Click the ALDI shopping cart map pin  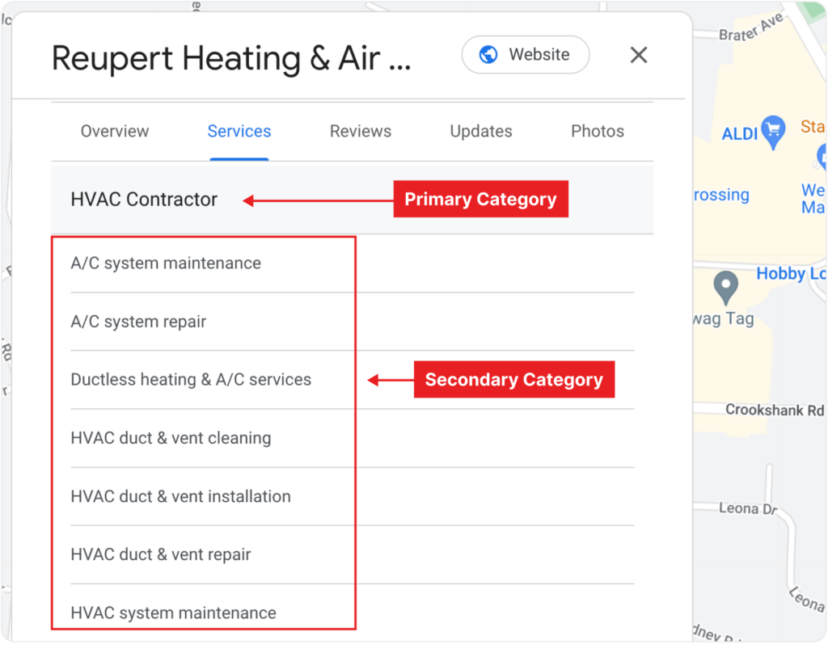click(774, 131)
